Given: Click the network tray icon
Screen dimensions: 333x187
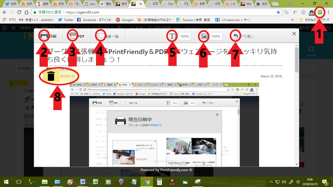Looking at the screenshot, I should [277, 182].
